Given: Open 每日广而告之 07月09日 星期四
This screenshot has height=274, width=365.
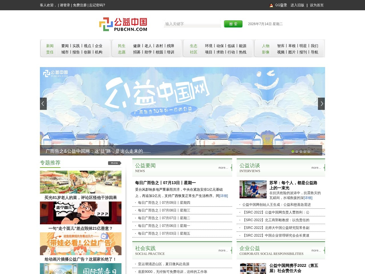Looking at the screenshot, I should pos(164,203).
